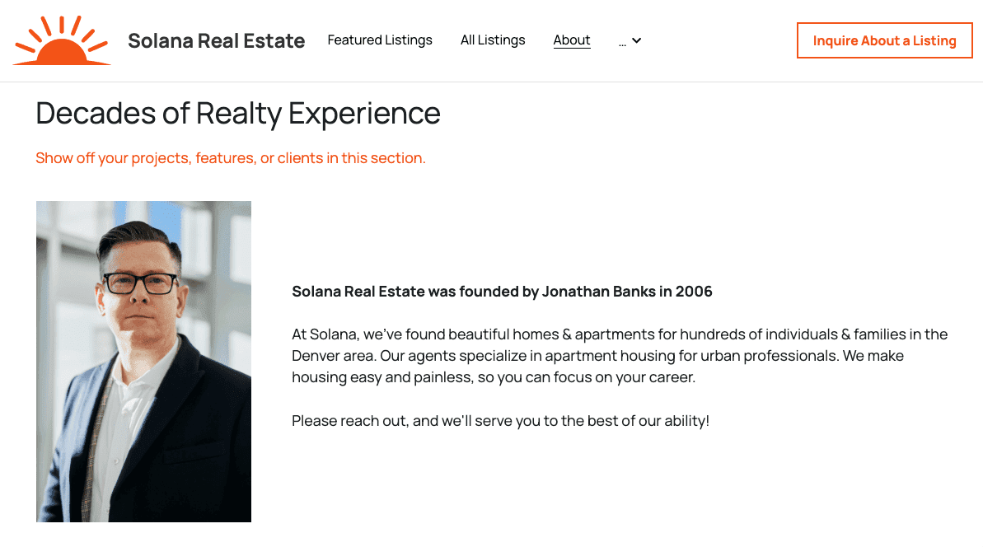The image size is (983, 547).
Task: Expand the navigation chevron arrow
Action: (637, 40)
